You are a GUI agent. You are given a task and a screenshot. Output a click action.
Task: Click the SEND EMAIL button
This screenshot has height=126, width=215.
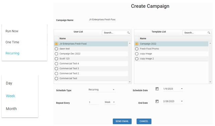click(122, 121)
